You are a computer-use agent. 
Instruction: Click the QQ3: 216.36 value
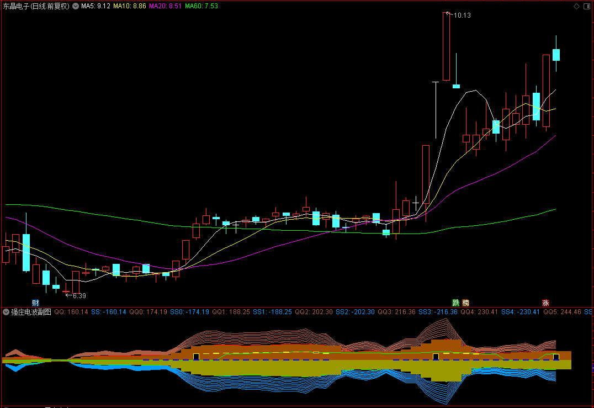coord(396,312)
